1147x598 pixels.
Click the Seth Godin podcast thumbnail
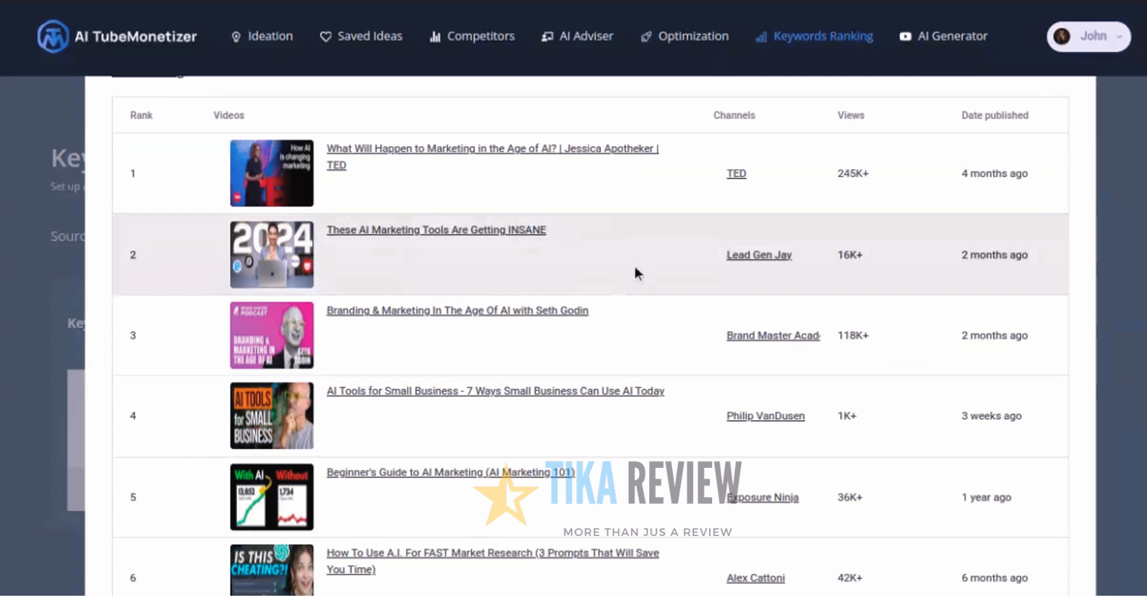(271, 335)
